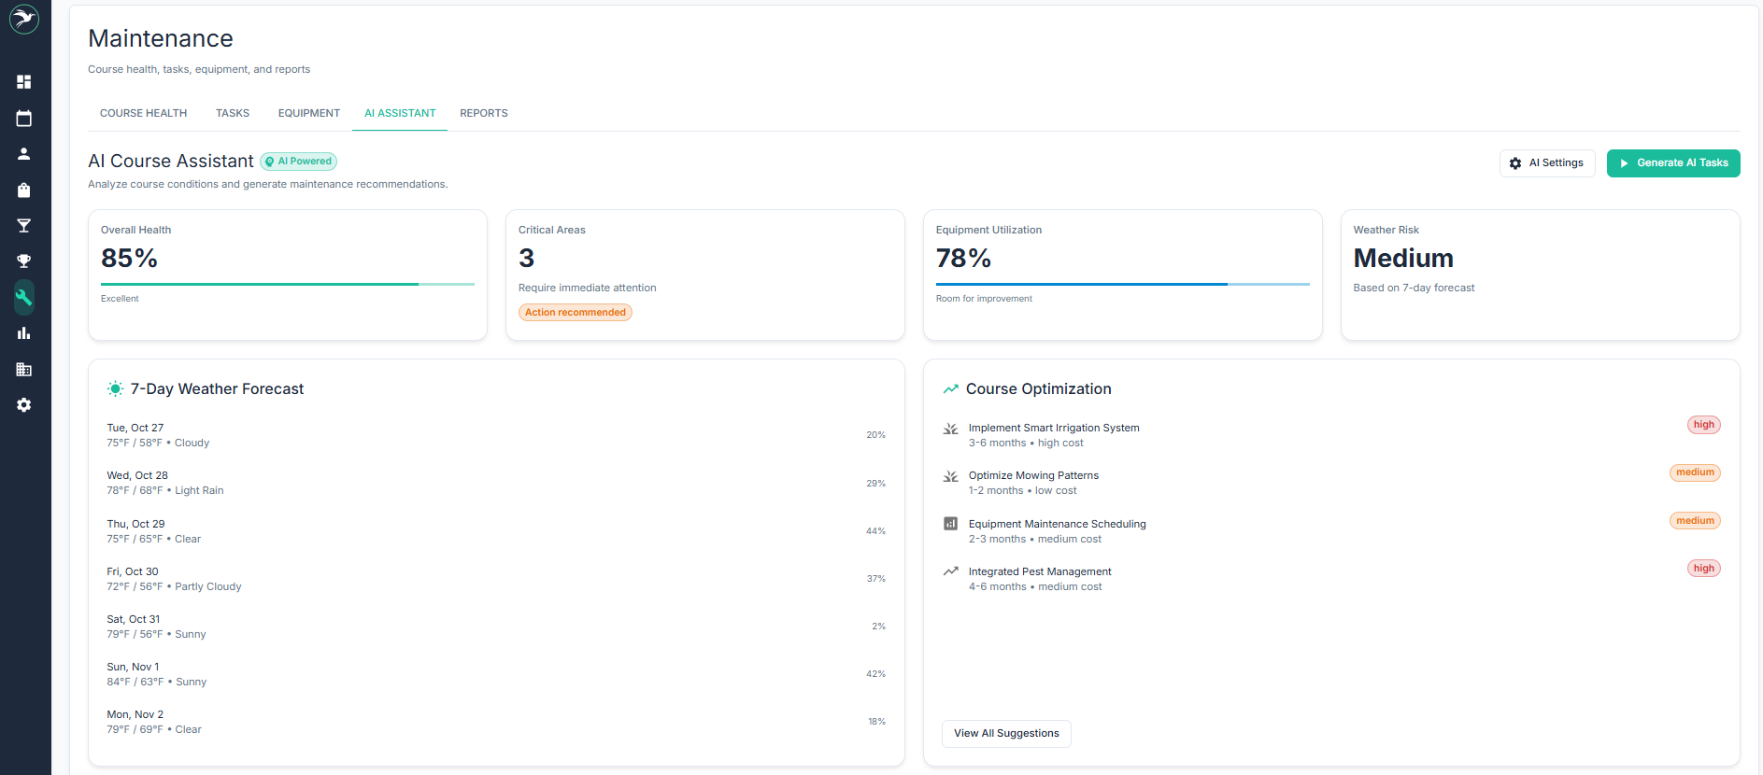Image resolution: width=1763 pixels, height=775 pixels.
Task: Open the dashboard grid icon in the sidebar
Action: tap(24, 82)
